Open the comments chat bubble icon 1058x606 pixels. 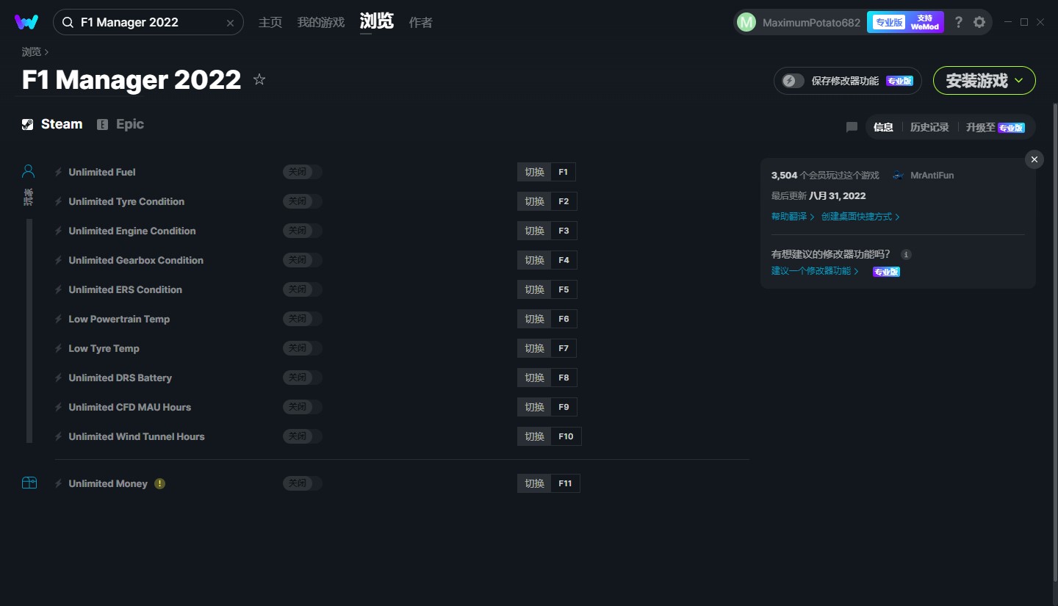(x=852, y=127)
